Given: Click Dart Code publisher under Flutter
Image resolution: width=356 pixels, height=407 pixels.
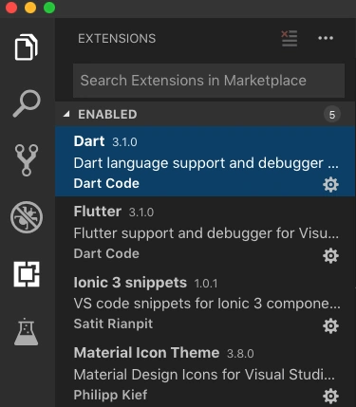Looking at the screenshot, I should point(106,253).
